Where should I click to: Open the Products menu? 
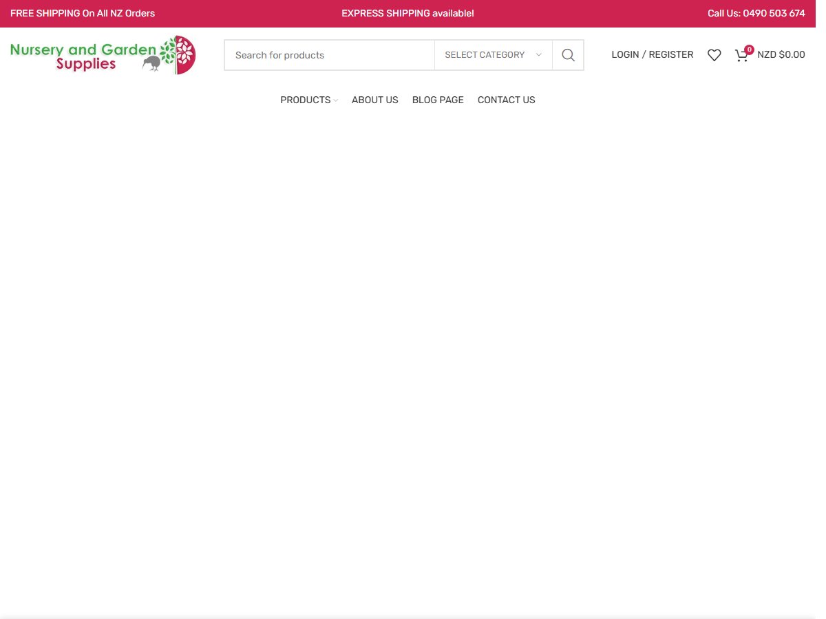(308, 100)
